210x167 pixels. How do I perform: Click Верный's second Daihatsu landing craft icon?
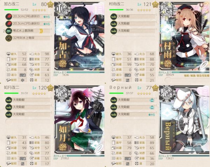[114, 107]
